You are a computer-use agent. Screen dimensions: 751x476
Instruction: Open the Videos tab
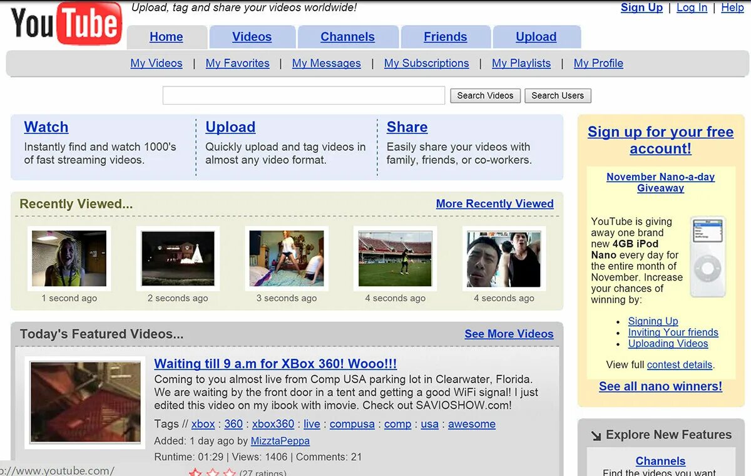[x=252, y=37]
